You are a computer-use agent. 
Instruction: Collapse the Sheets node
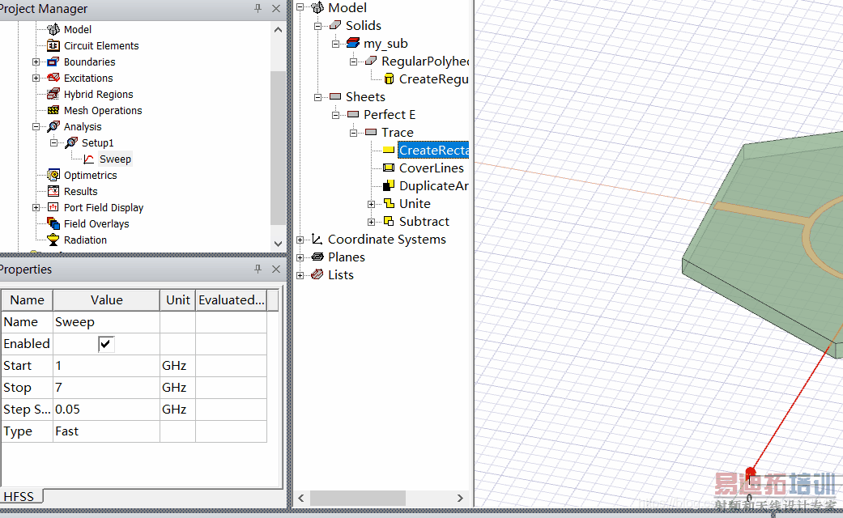tap(317, 97)
